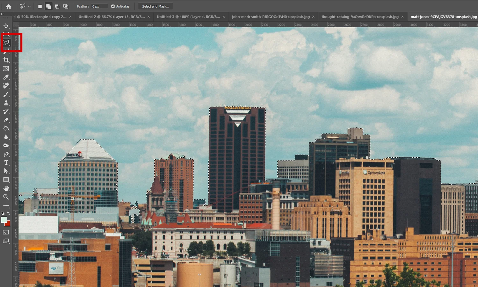Open tool preset picker dropdown arrow
Screen dimensions: 478x287
click(29, 6)
